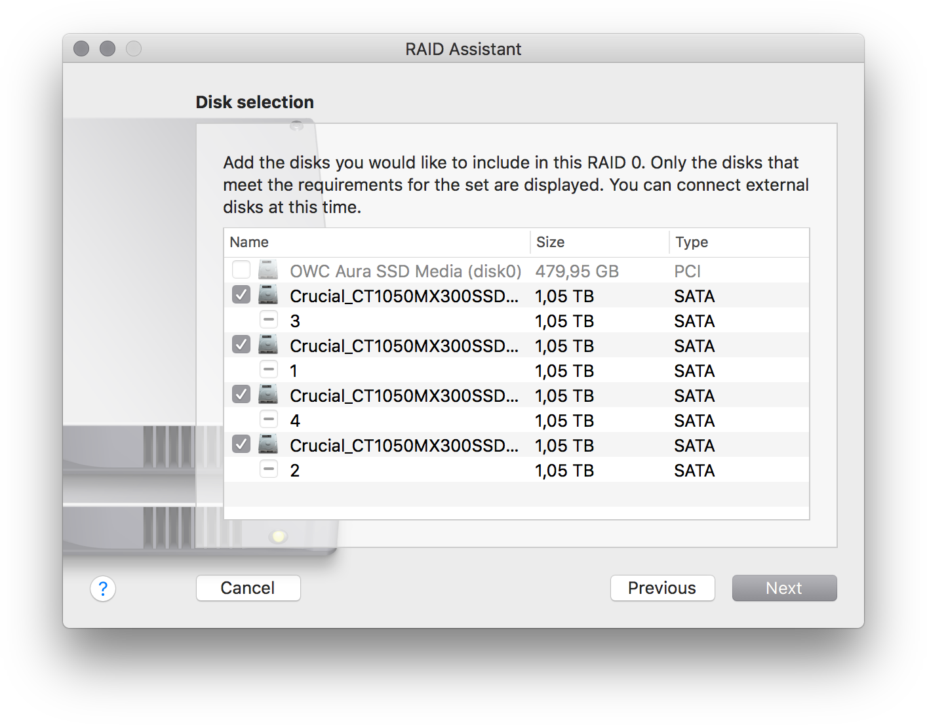Continue with the Next button
This screenshot has width=927, height=725.
[x=785, y=588]
